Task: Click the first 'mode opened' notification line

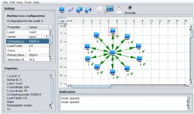Action: [x=70, y=98]
